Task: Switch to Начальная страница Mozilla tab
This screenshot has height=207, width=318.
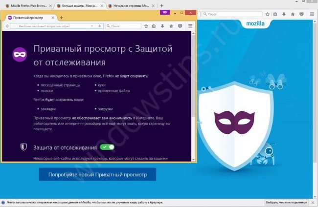Action: pyautogui.click(x=131, y=6)
